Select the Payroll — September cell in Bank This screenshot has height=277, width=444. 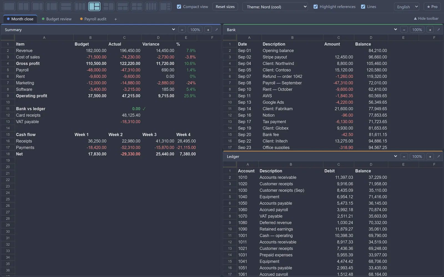click(x=292, y=83)
